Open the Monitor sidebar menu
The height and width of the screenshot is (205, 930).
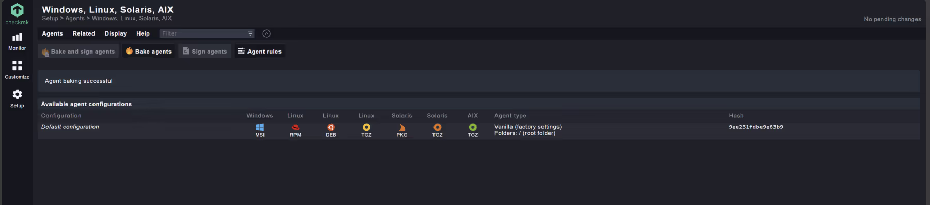pyautogui.click(x=17, y=42)
